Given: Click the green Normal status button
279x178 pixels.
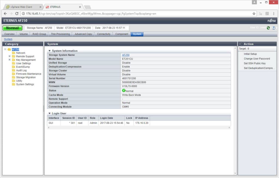Looking at the screenshot, I should coord(12,28).
